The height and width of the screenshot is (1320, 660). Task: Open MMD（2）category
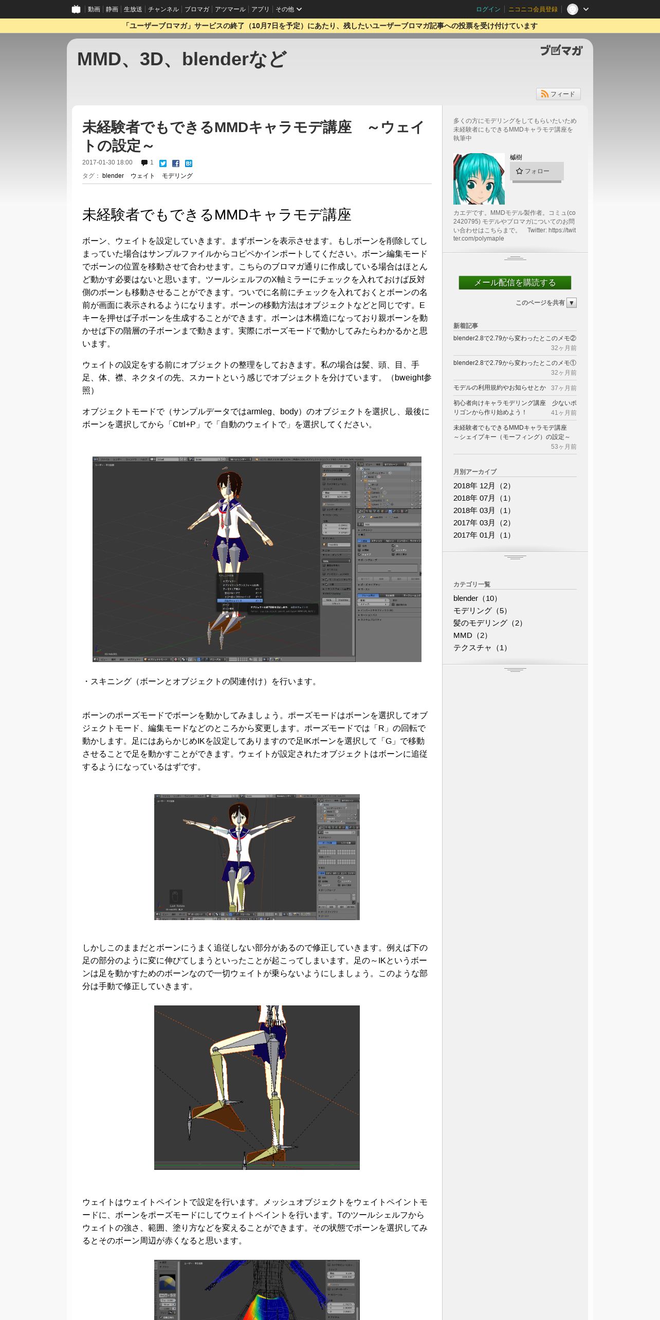click(x=472, y=635)
